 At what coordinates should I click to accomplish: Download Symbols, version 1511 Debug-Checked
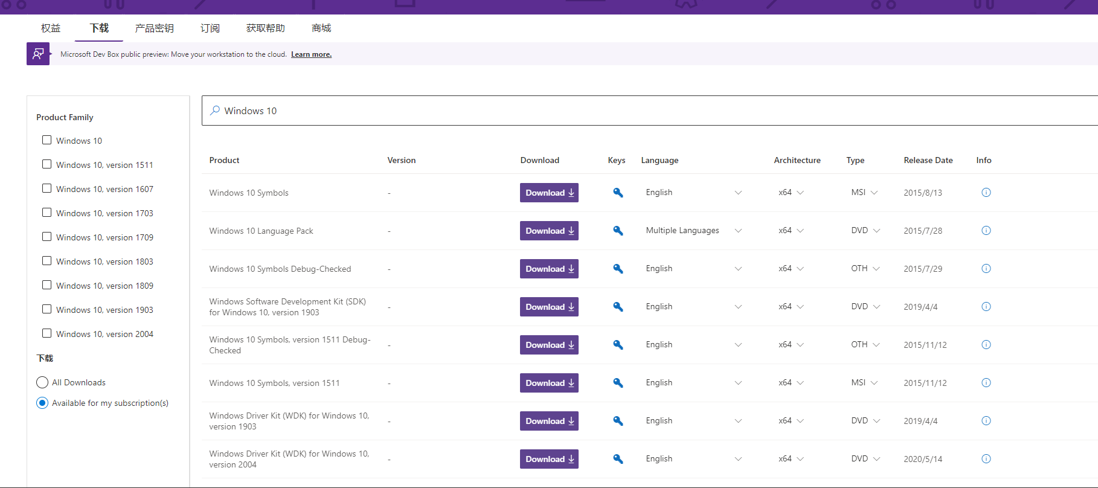click(x=549, y=345)
